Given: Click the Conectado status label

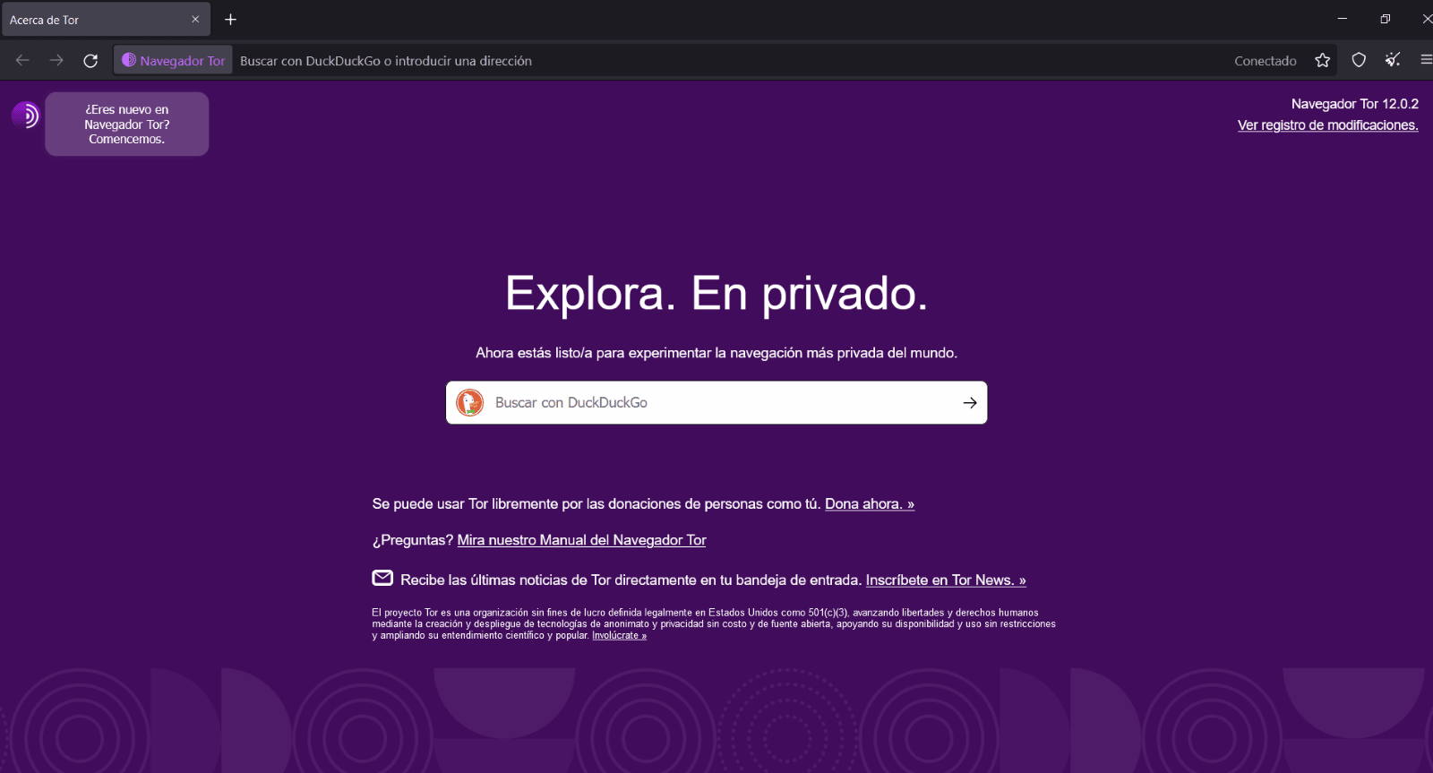Looking at the screenshot, I should pyautogui.click(x=1265, y=61).
